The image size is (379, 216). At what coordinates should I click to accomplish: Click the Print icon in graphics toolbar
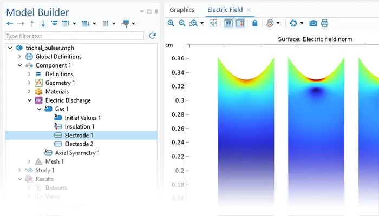324,23
